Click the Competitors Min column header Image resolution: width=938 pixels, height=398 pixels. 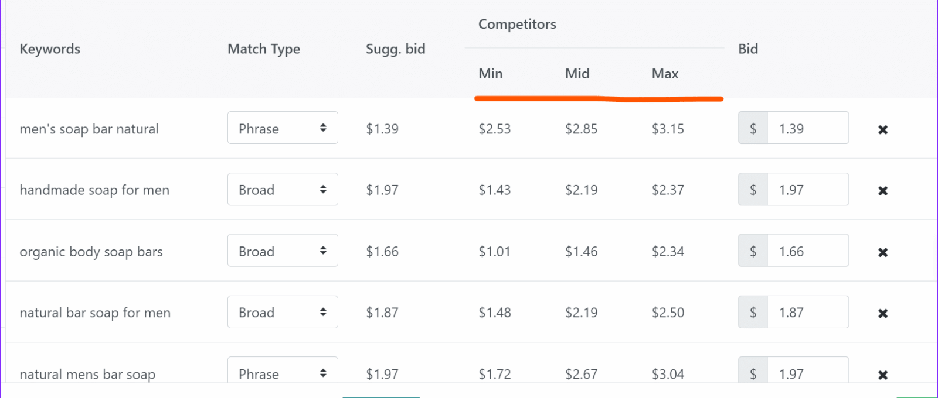pyautogui.click(x=491, y=74)
